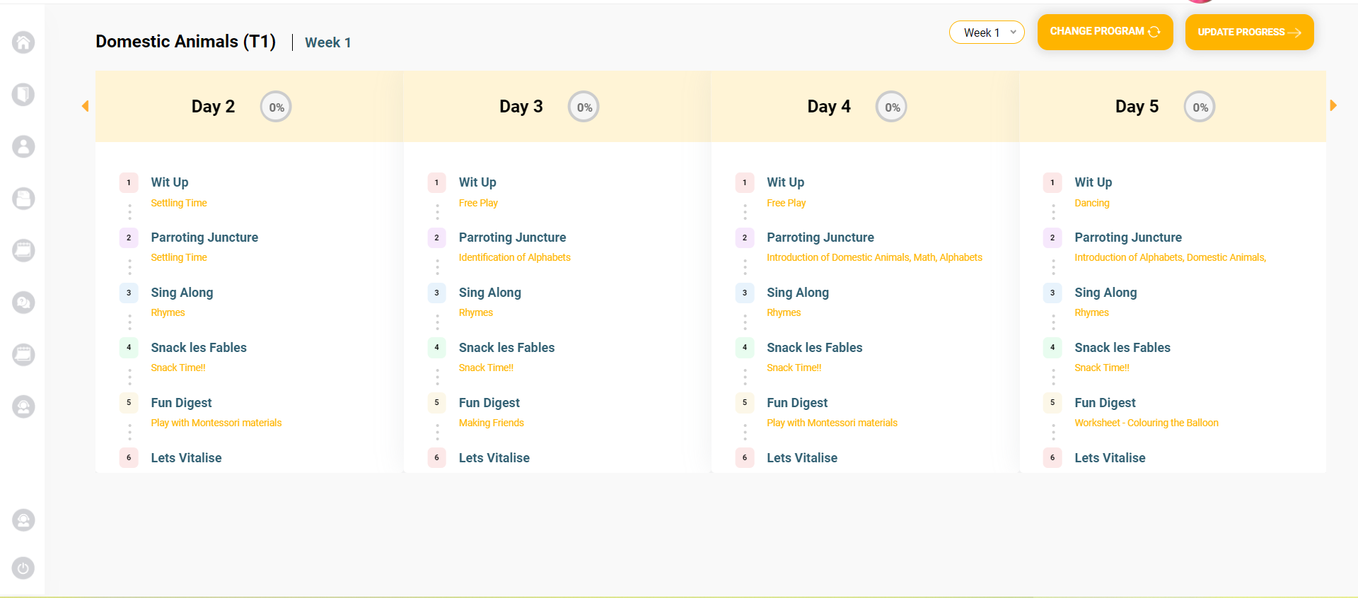Select Lets Vitalise under Day 5
This screenshot has width=1358, height=598.
[1109, 458]
